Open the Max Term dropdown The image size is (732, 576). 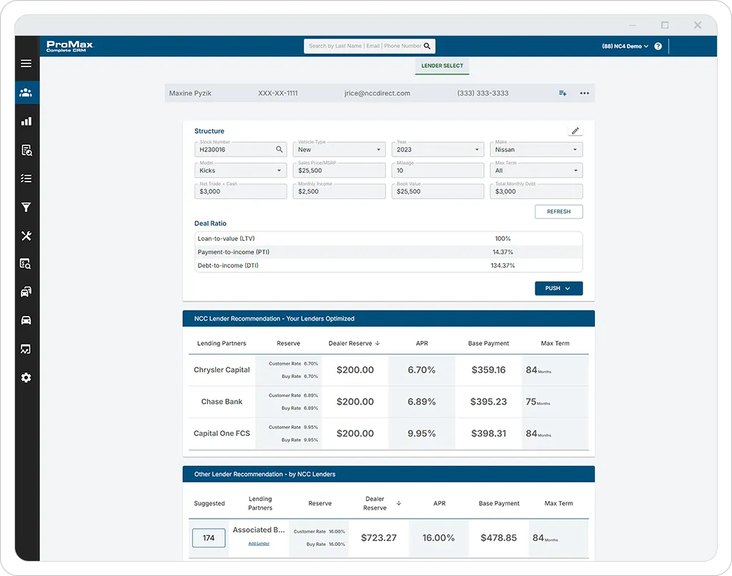click(x=536, y=170)
